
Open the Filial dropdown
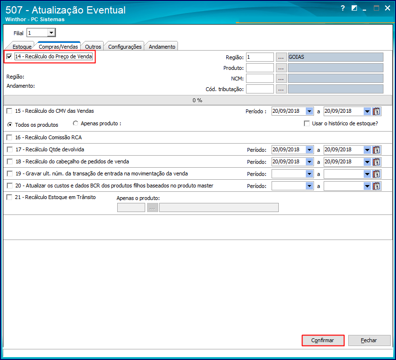(x=51, y=33)
